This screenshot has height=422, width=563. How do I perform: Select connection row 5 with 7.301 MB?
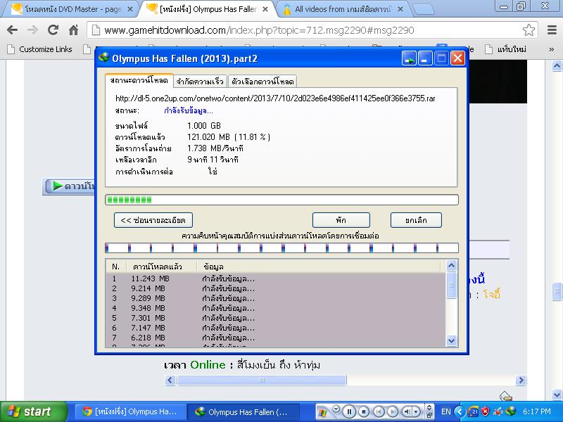tap(276, 318)
